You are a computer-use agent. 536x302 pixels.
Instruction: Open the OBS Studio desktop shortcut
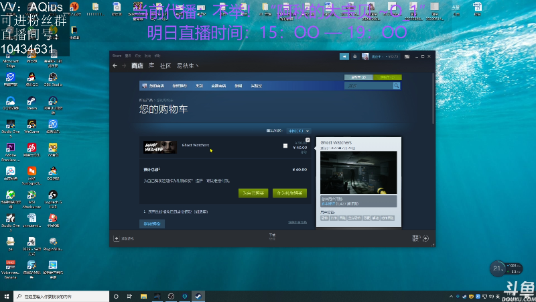pyautogui.click(x=53, y=79)
